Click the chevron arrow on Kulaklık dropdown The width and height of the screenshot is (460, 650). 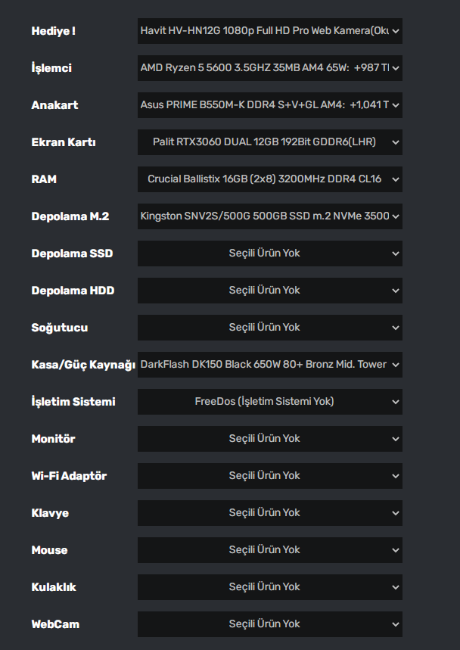click(396, 587)
